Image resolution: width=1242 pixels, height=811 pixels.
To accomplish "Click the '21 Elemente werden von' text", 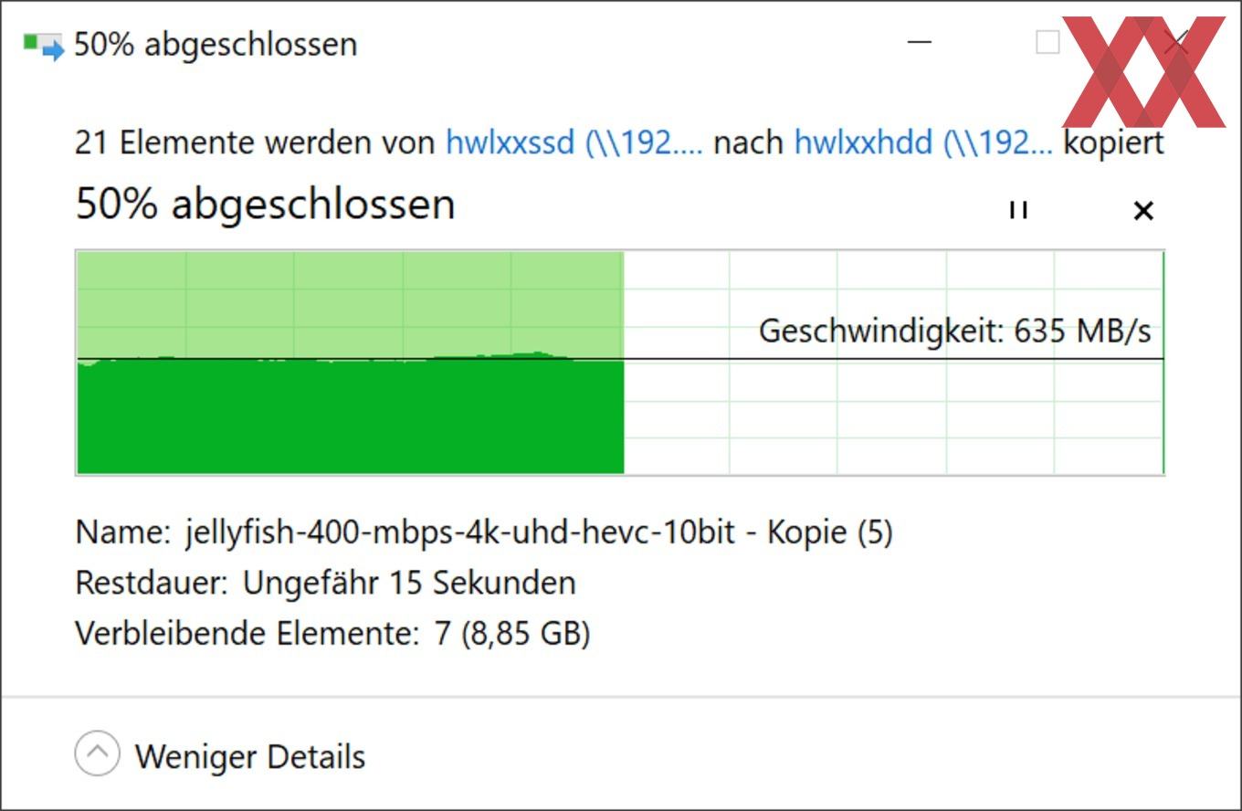I will click(255, 142).
